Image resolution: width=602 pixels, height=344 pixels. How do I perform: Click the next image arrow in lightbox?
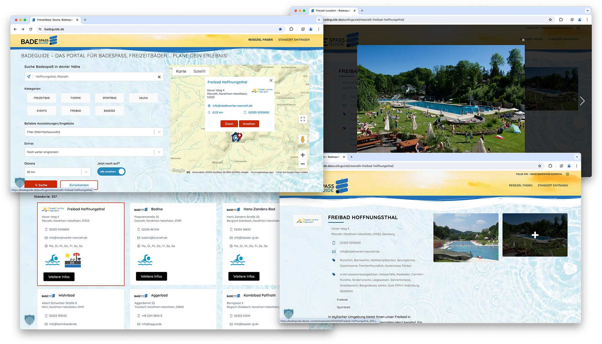582,101
